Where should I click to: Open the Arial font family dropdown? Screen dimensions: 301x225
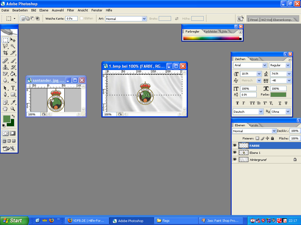coord(264,65)
